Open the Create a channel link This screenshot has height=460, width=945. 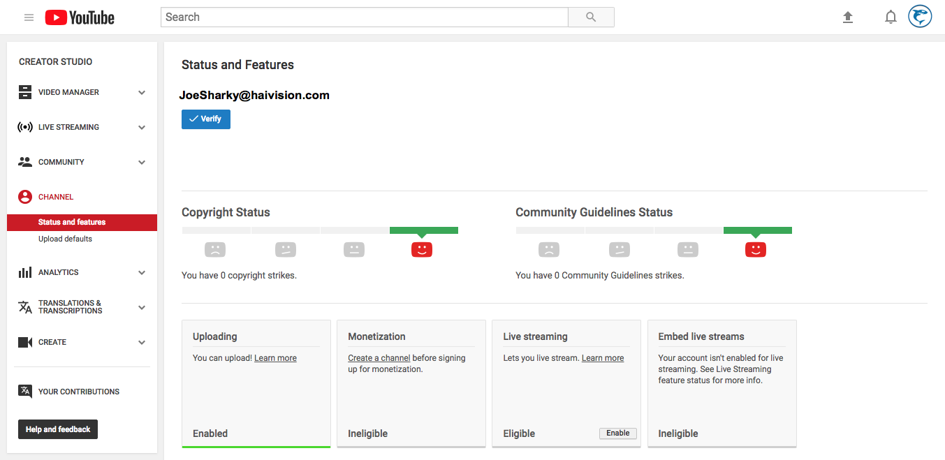[379, 358]
